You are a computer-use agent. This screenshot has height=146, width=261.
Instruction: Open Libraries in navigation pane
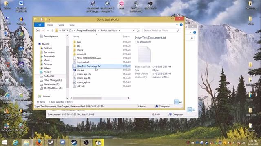[x=44, y=96]
